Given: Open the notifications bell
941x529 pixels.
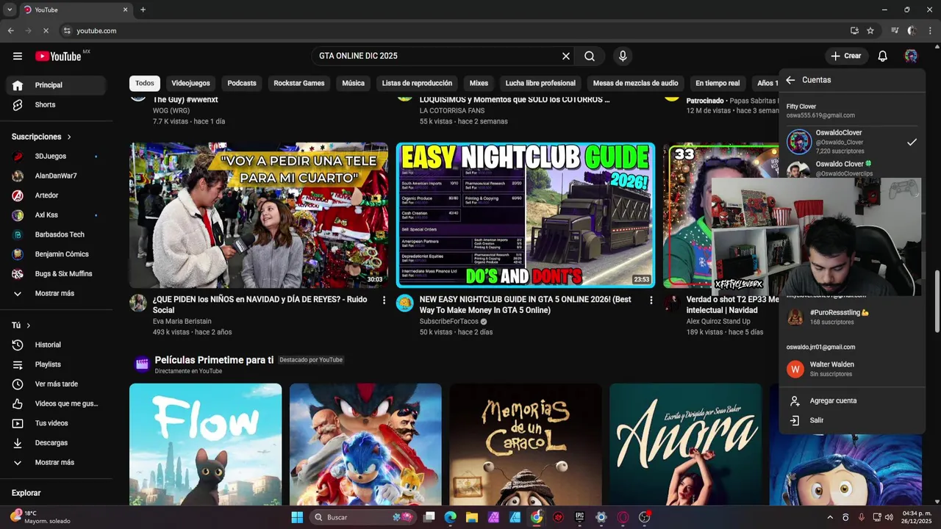Looking at the screenshot, I should pos(883,56).
